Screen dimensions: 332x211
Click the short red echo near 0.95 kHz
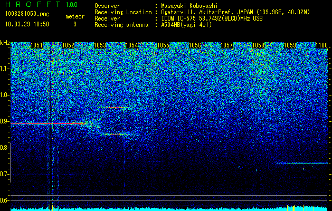tap(116, 108)
